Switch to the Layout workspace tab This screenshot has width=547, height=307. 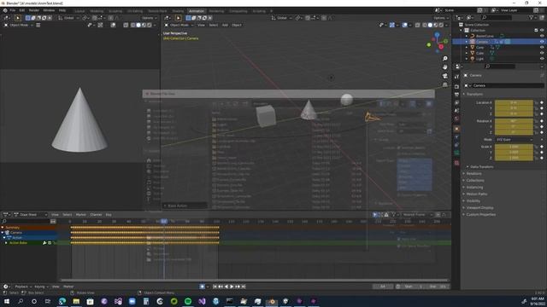79,11
